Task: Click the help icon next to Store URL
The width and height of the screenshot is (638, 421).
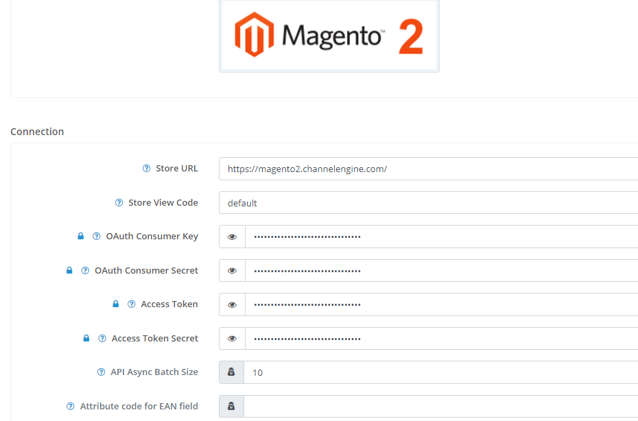Action: [x=145, y=168]
